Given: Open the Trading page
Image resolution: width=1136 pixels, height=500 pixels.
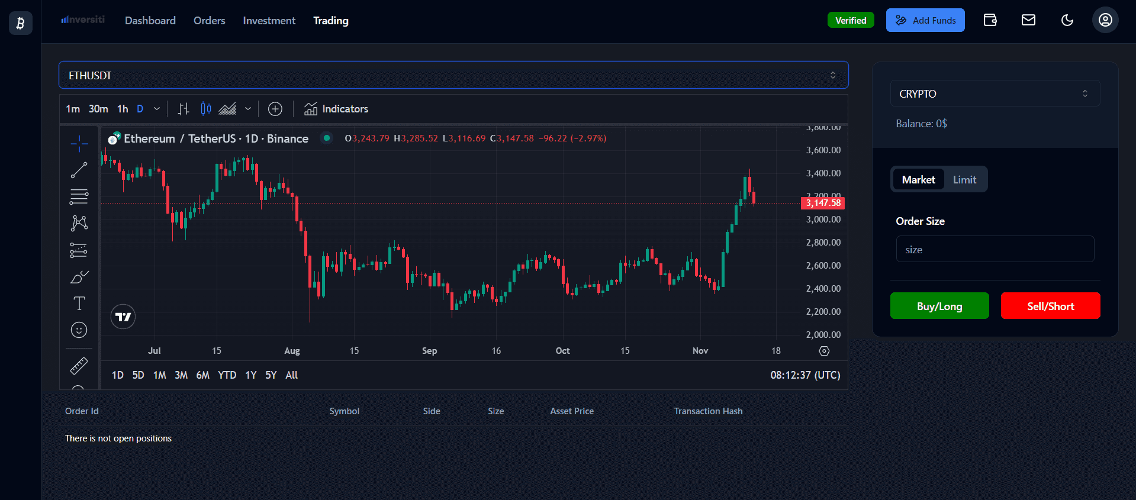Looking at the screenshot, I should coord(331,21).
